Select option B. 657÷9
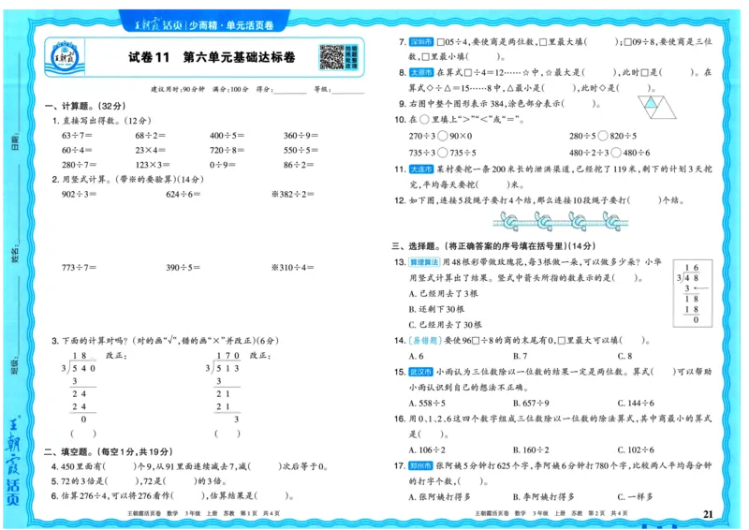The height and width of the screenshot is (530, 749). click(531, 404)
